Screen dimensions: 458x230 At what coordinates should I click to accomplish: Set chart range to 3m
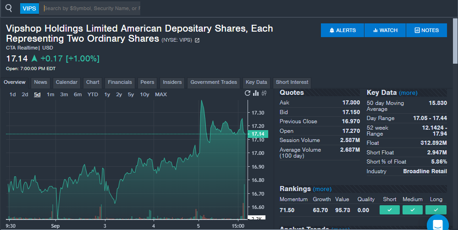pos(64,94)
